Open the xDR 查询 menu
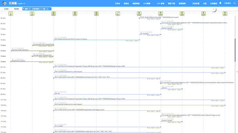Screen dimensions: 238x133 pos(161,3)
